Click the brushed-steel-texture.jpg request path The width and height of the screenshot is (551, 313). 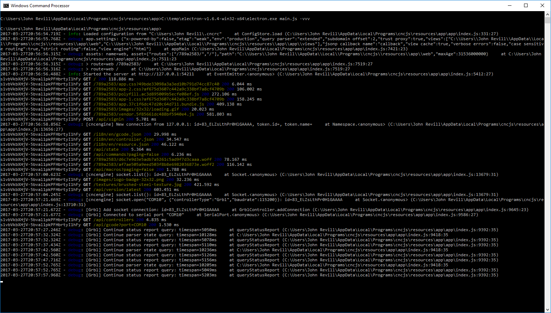click(x=138, y=185)
